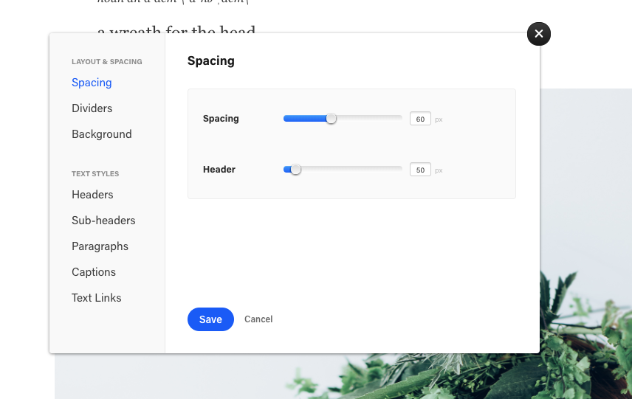
Task: Open the Spacing section in the sidebar
Action: 92,83
